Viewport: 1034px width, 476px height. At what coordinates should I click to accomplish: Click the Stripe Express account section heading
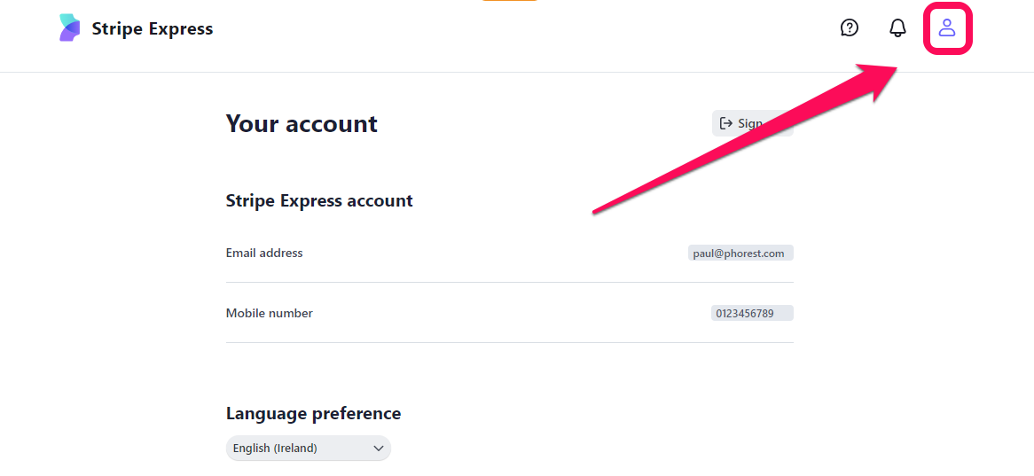[319, 200]
